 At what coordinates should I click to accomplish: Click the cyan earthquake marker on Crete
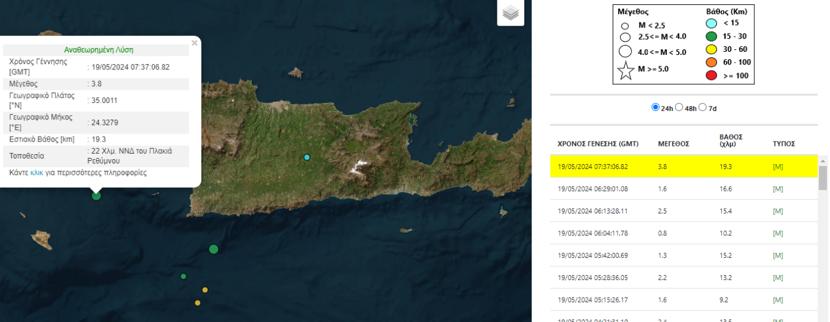[307, 157]
